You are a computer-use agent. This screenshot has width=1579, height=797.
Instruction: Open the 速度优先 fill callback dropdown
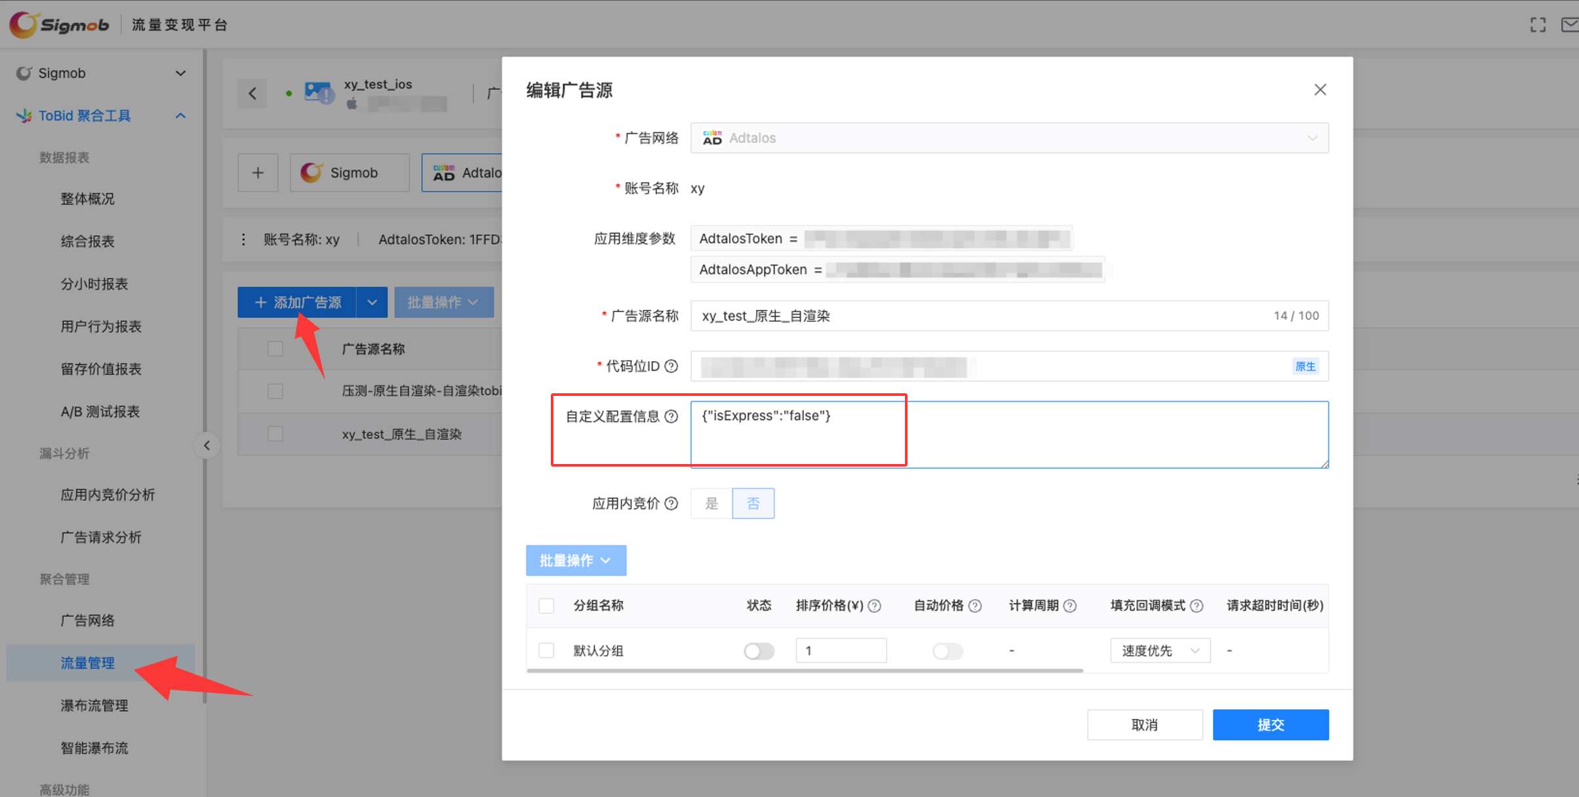1160,651
